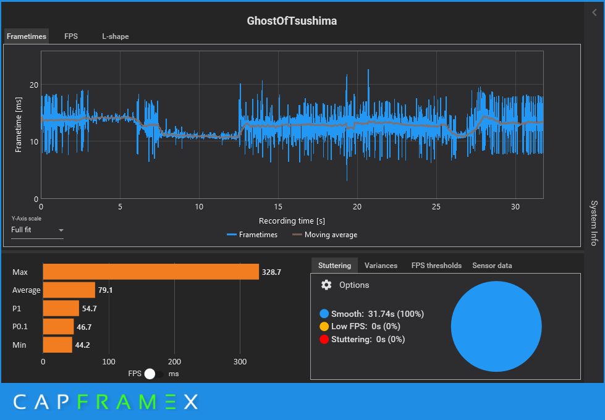Open the Y-Axis scale dropdown
605x420 pixels.
[x=37, y=230]
